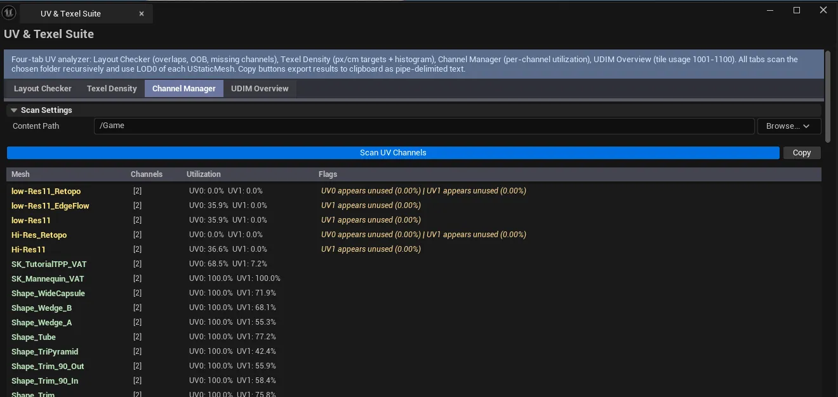Screen dimensions: 838x397
Task: Click the Content Path input field
Action: pyautogui.click(x=424, y=126)
